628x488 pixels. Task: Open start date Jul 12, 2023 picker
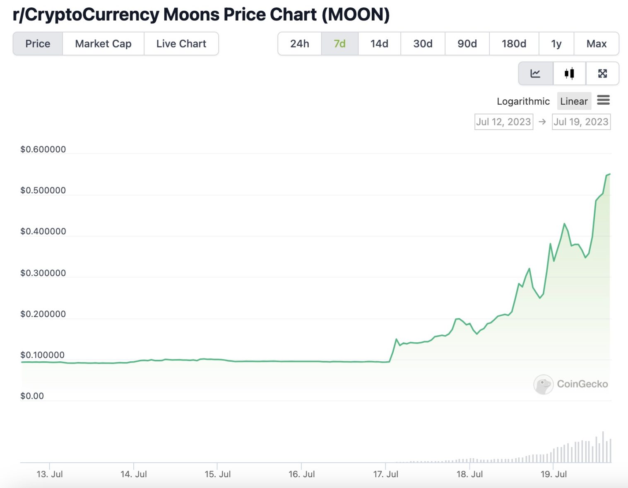point(504,122)
